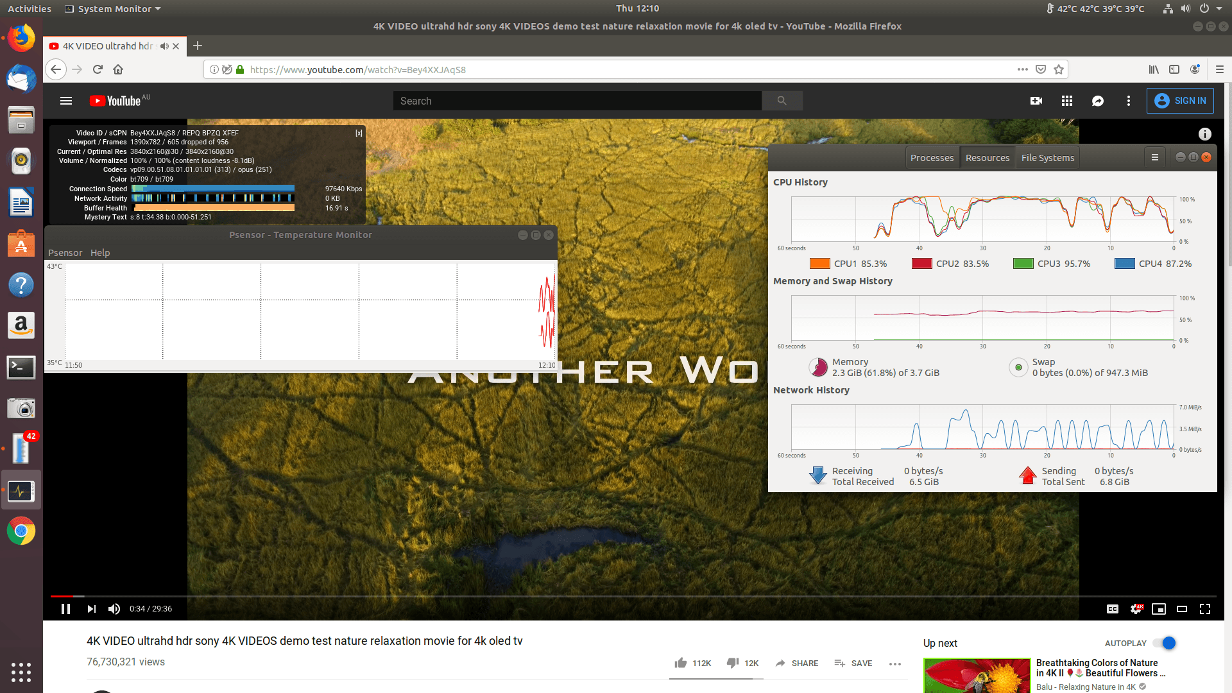Close the 4K VIDEO tab
The image size is (1232, 693).
[176, 46]
